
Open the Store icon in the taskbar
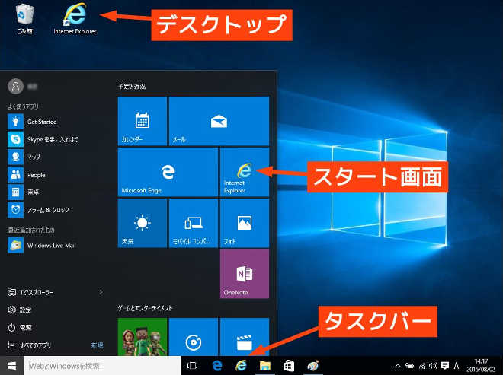coord(289,366)
